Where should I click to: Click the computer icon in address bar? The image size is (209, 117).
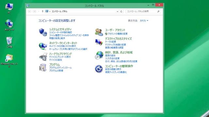pos(47,11)
